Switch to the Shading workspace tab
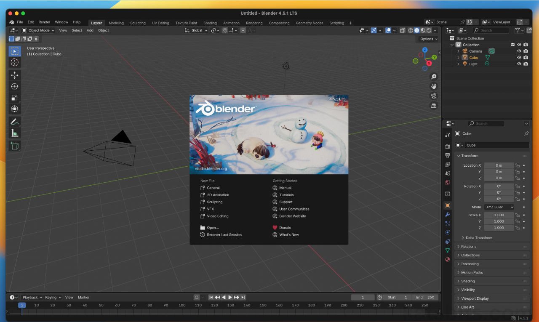This screenshot has height=322, width=539. (x=210, y=23)
